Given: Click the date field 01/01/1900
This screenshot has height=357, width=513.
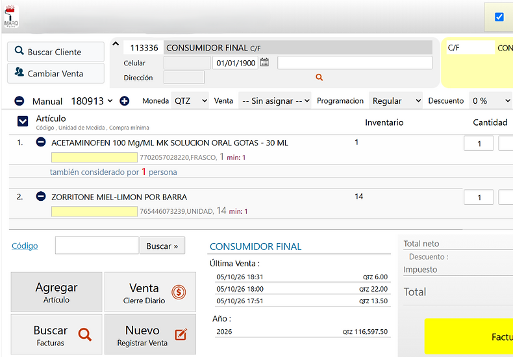Looking at the screenshot, I should pyautogui.click(x=235, y=63).
